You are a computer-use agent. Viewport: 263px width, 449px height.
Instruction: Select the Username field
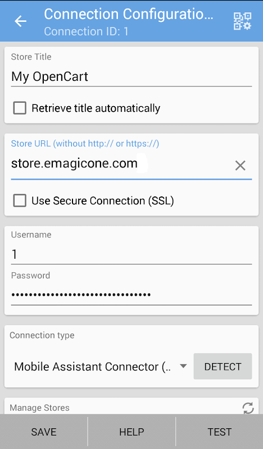tap(131, 254)
